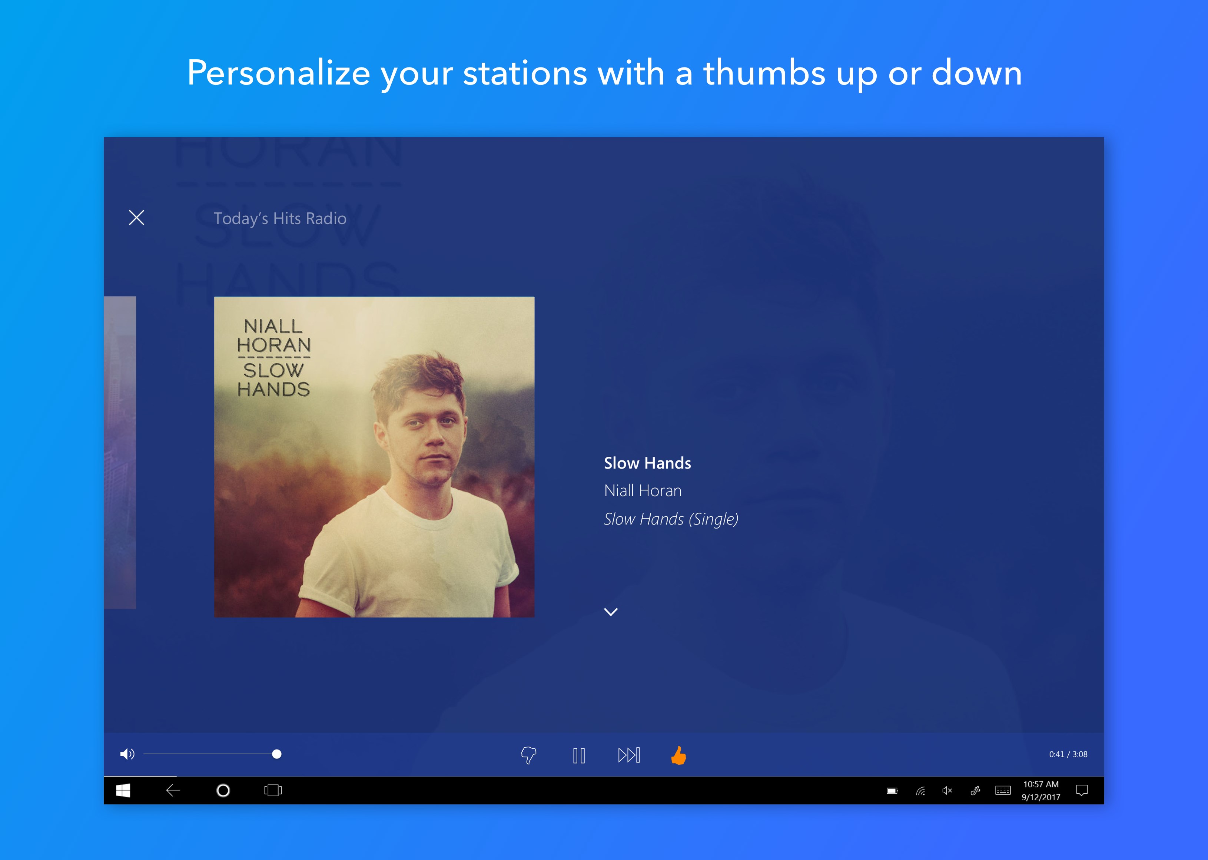Open Niall Horan artist link

(x=643, y=491)
